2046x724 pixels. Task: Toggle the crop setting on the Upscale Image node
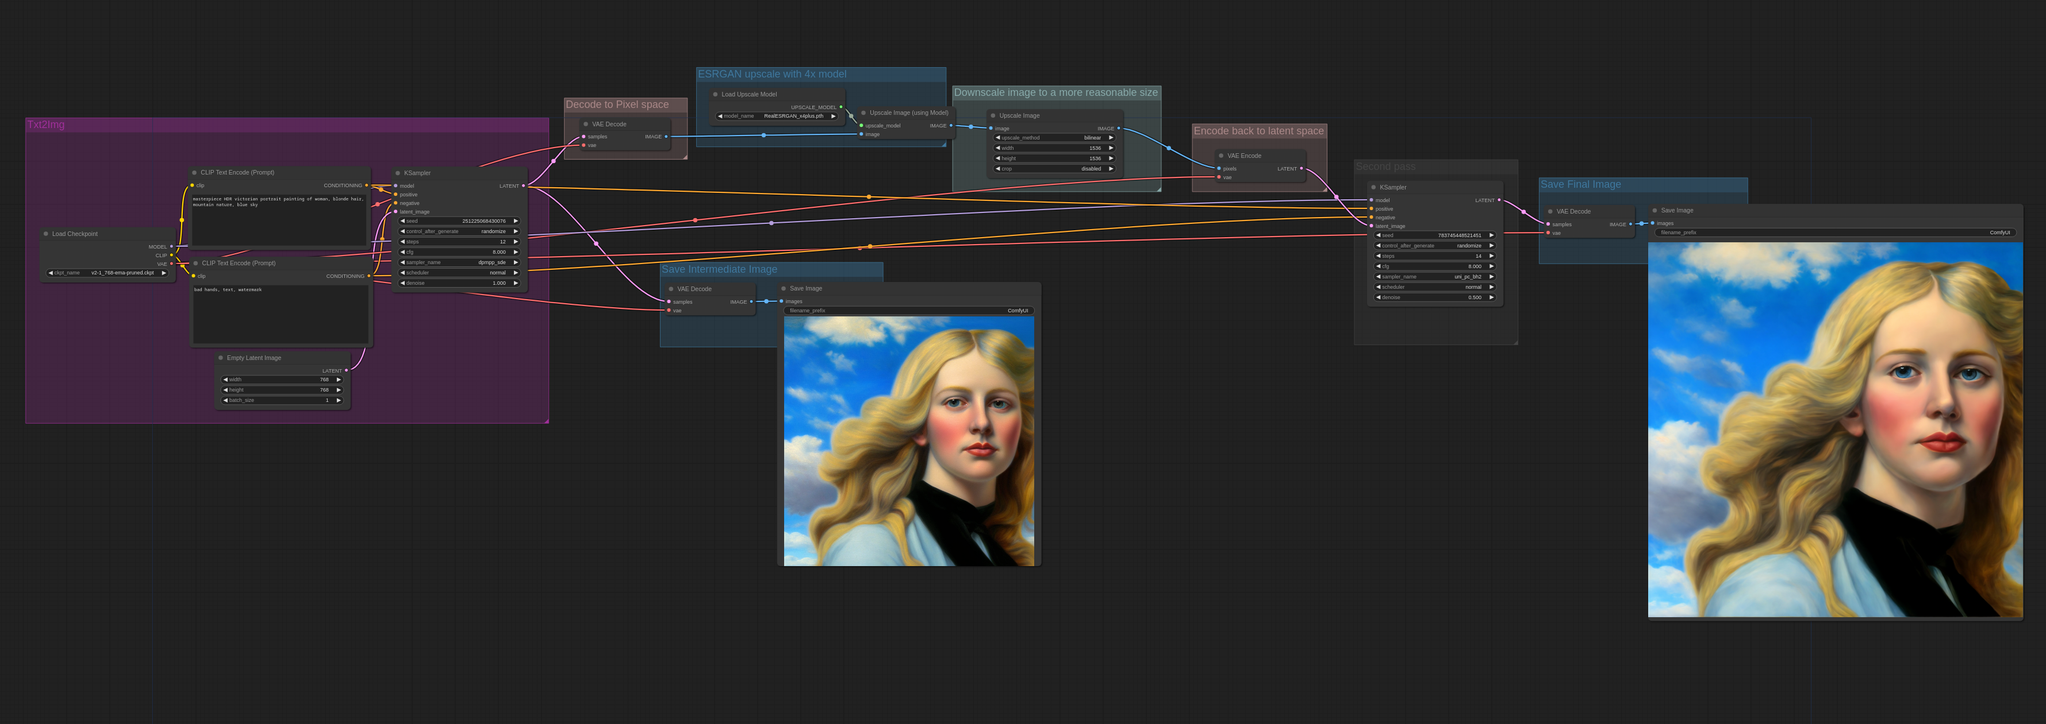click(x=1054, y=169)
